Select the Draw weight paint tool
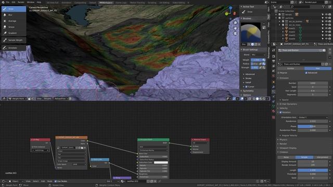The image size is (333, 187). (14, 9)
